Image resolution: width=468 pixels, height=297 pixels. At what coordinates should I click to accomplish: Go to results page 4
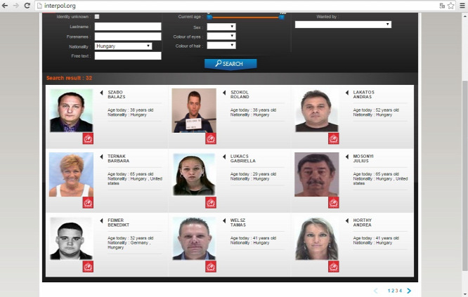click(401, 291)
